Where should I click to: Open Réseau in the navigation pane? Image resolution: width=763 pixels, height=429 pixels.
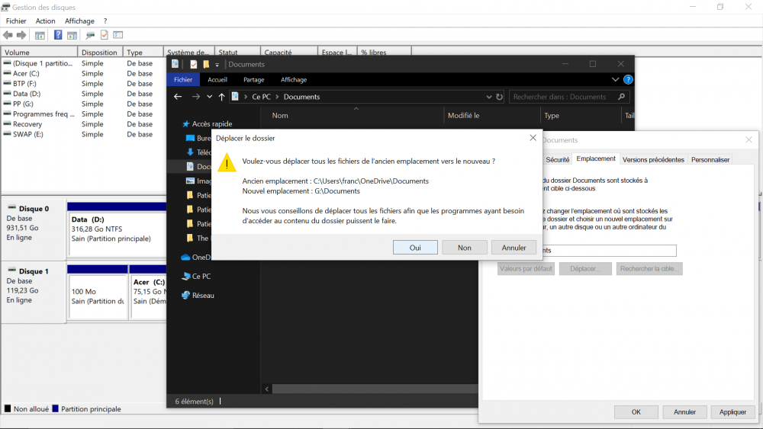point(202,295)
